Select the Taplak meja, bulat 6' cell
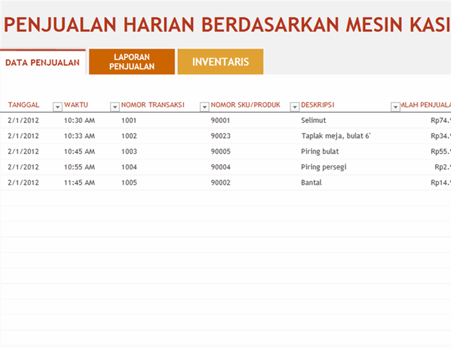 coord(336,136)
